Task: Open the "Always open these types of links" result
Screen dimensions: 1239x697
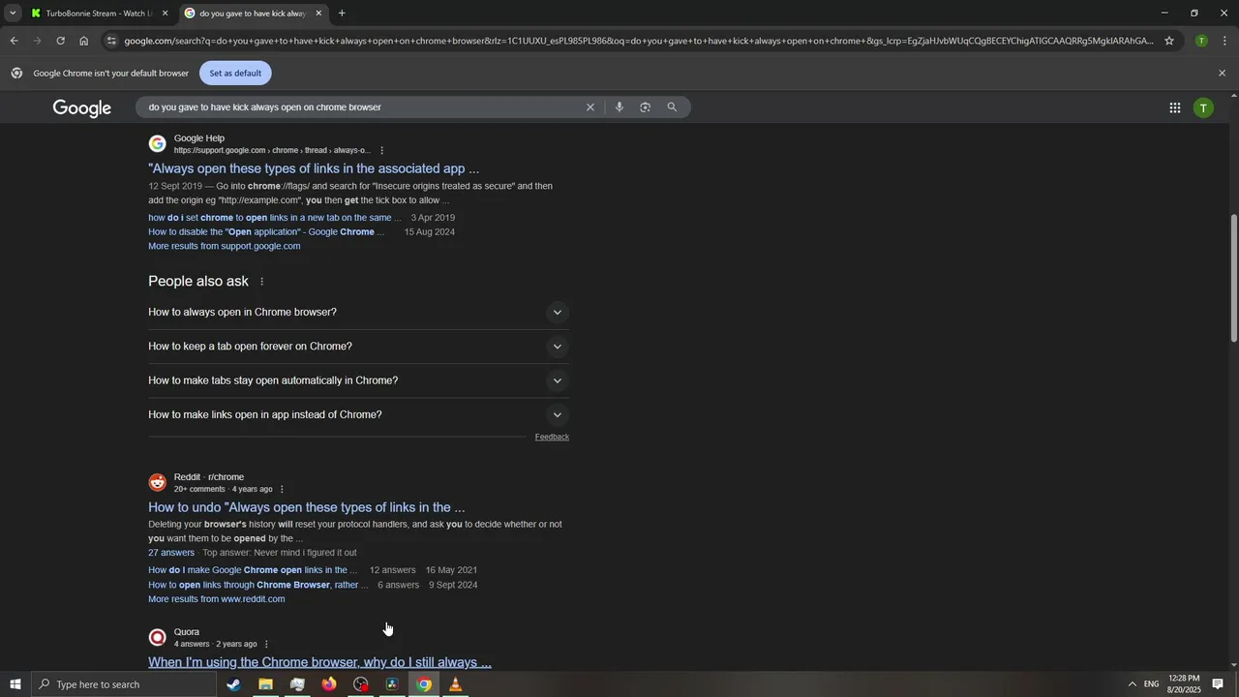Action: point(314,168)
